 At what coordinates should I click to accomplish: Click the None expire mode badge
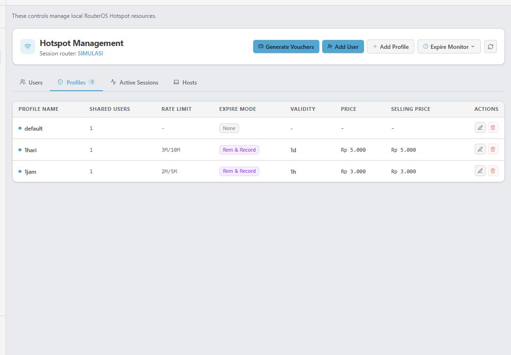229,128
